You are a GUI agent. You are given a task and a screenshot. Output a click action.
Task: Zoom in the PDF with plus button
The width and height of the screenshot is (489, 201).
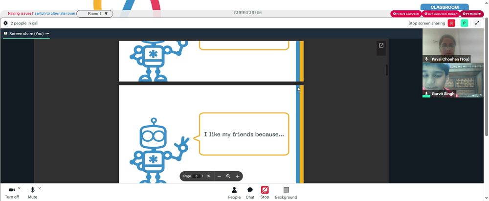tap(238, 177)
